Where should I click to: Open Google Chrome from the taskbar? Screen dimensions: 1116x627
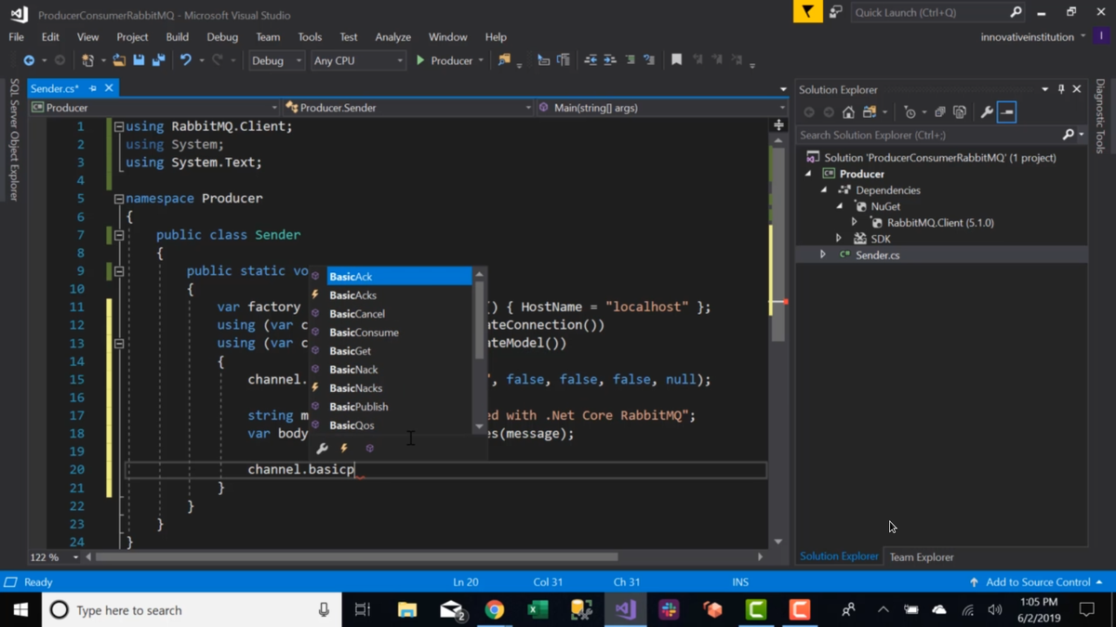(x=495, y=610)
